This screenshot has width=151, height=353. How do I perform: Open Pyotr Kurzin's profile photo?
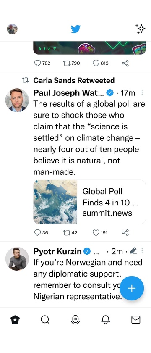point(17,258)
